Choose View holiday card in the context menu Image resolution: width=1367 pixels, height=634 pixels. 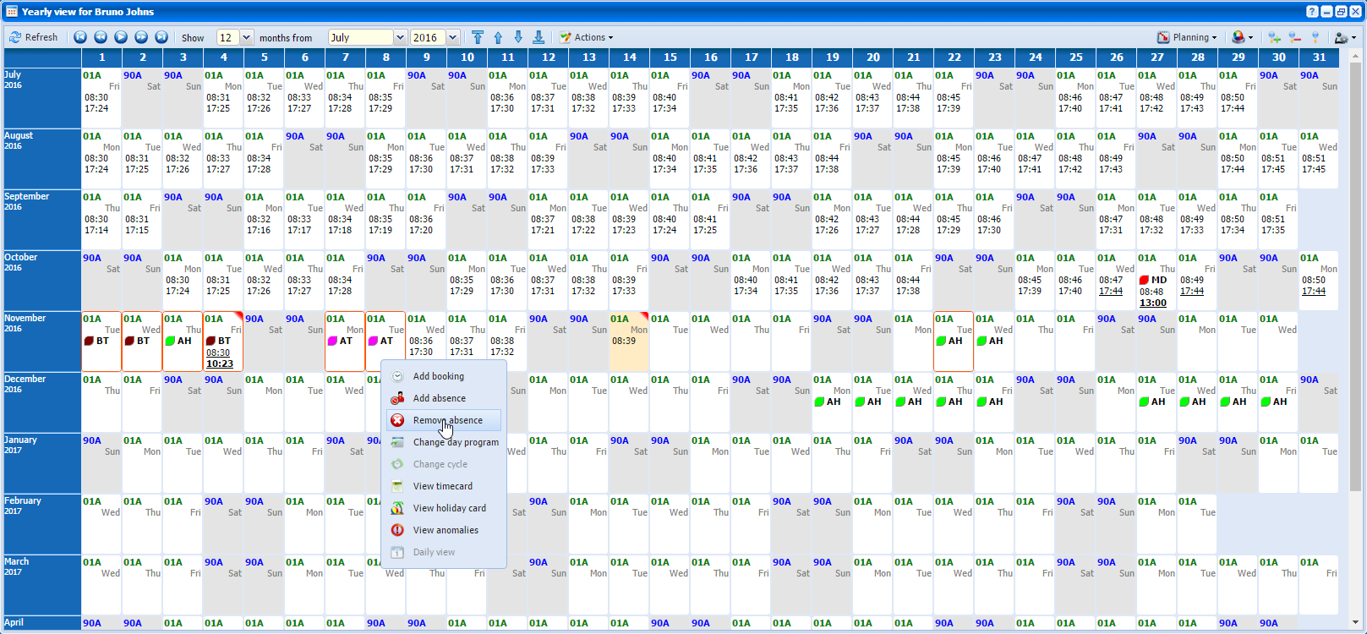pos(449,508)
